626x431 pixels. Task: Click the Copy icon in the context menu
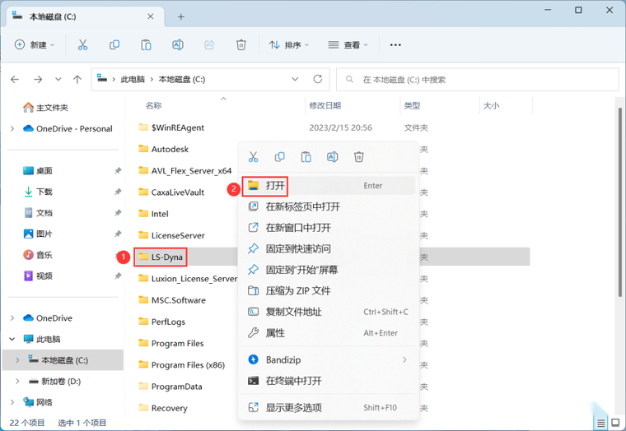[280, 157]
